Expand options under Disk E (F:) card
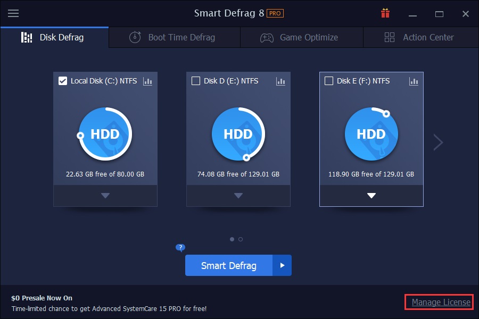Image resolution: width=479 pixels, height=319 pixels. 371,196
